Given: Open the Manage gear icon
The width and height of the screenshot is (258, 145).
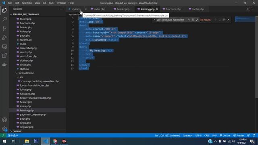Looking at the screenshot, I should click(4, 129).
